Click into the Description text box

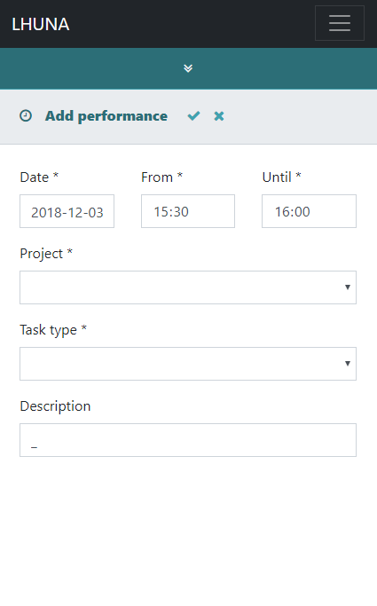(x=188, y=440)
